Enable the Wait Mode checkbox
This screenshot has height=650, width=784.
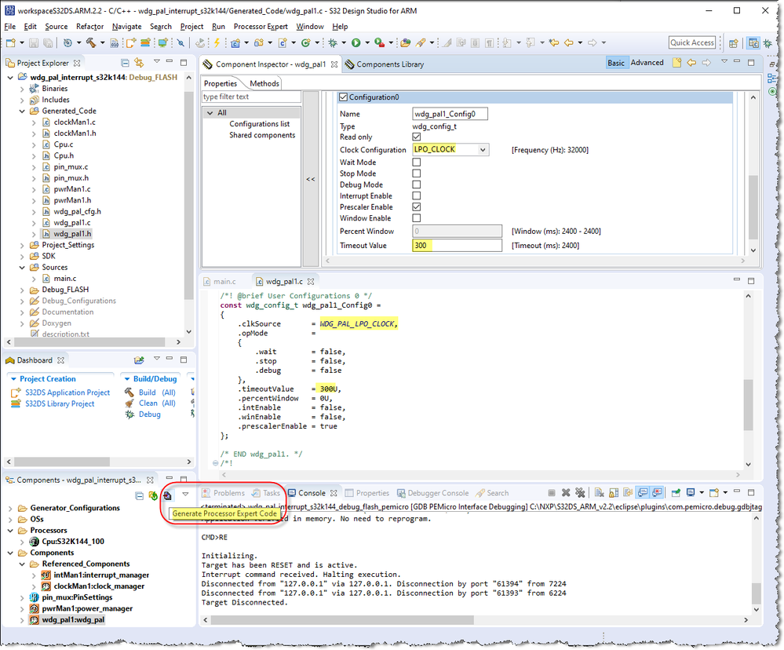click(x=417, y=162)
